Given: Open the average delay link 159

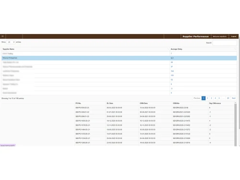Looking at the screenshot, I should (172, 75).
